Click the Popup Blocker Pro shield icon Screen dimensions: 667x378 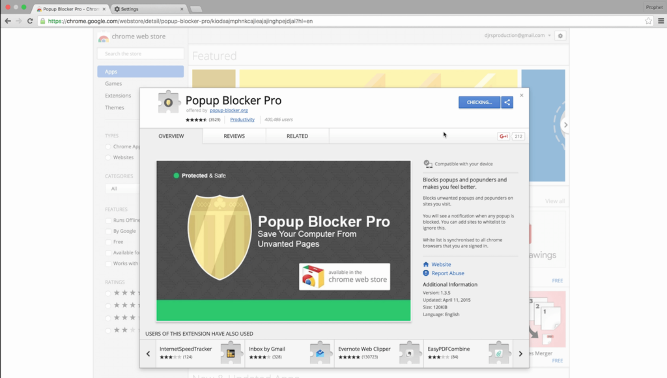pos(169,102)
